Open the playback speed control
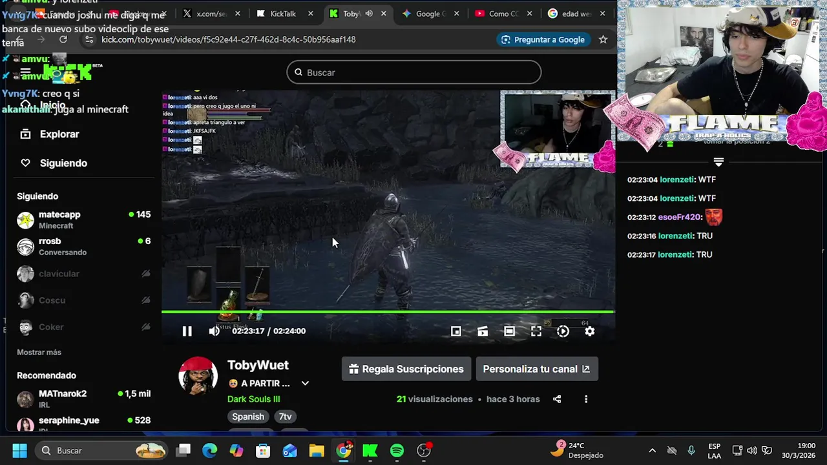Viewport: 827px width, 465px height. [x=563, y=331]
